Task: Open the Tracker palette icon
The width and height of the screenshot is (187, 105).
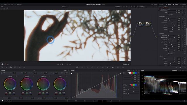Action: click(97, 67)
